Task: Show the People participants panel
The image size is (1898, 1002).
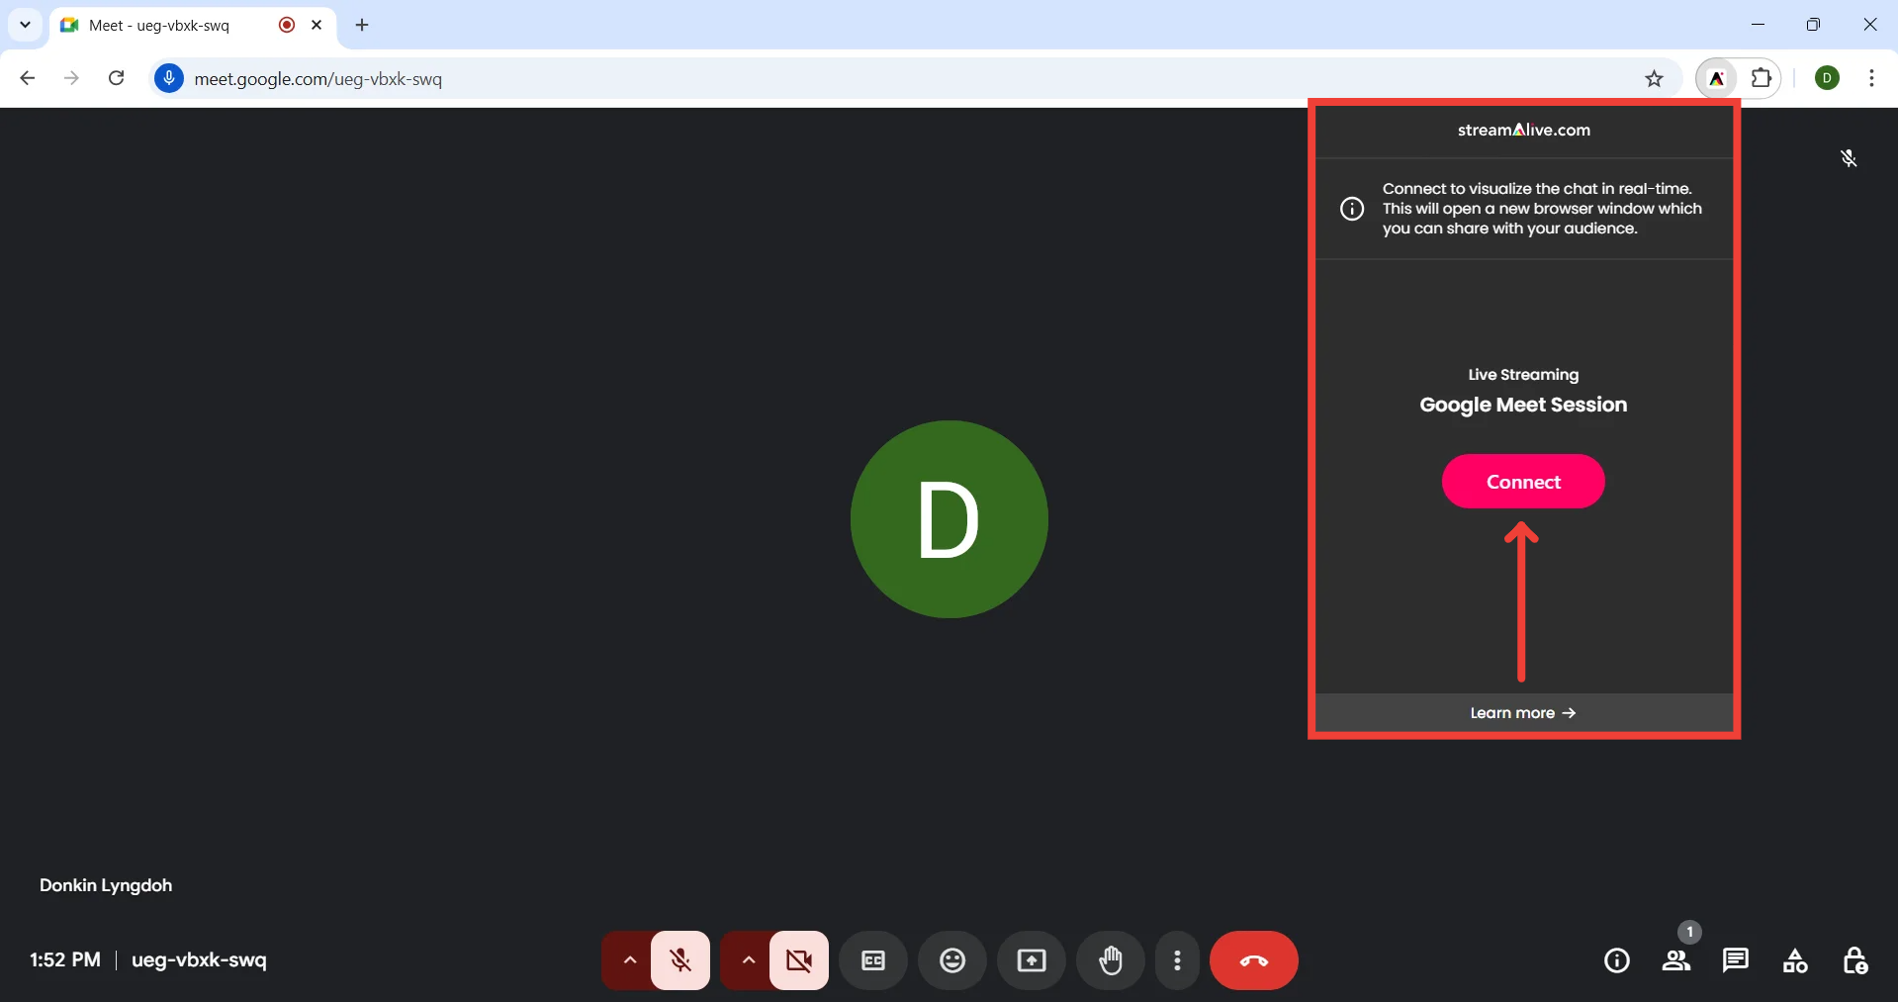Action: click(x=1676, y=960)
